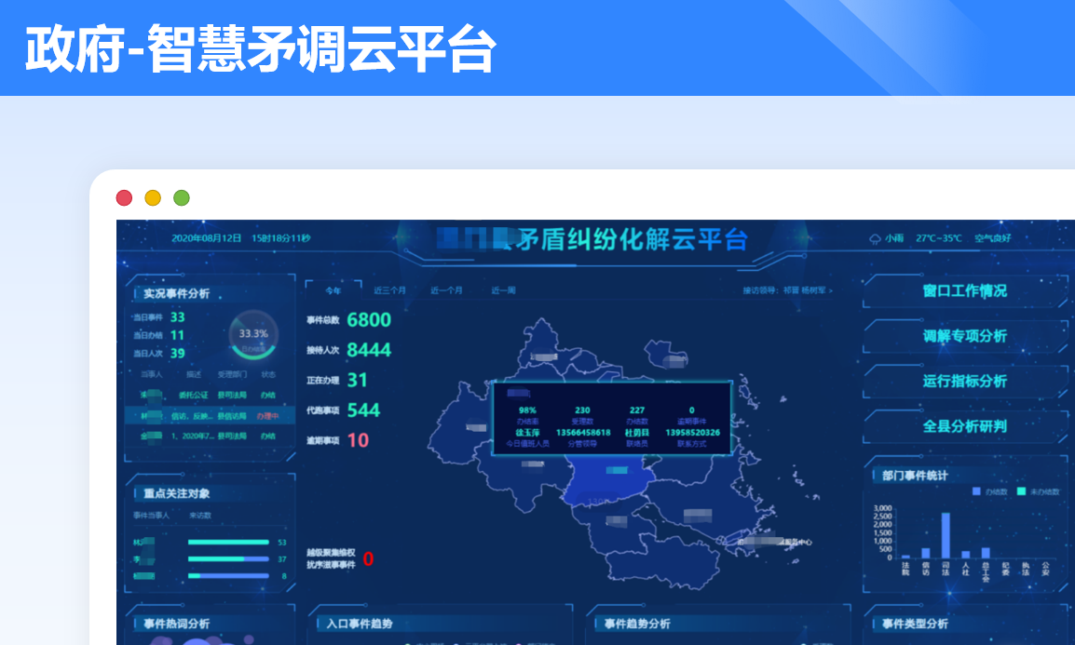Click the 空气良好 air quality text

(x=993, y=238)
